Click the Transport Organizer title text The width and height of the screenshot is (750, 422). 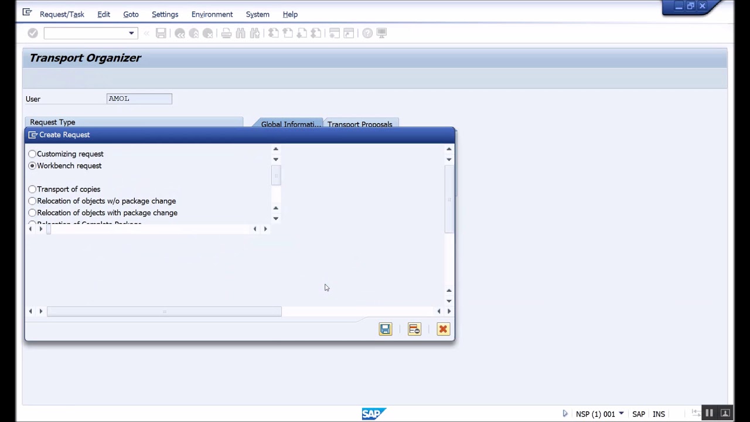click(x=86, y=57)
